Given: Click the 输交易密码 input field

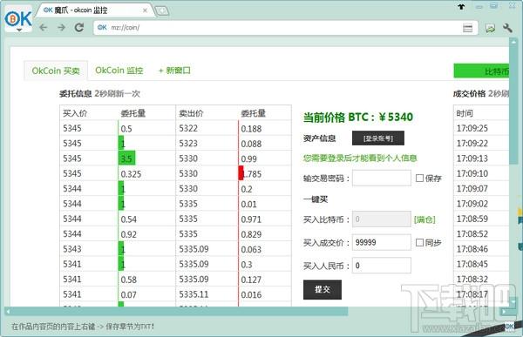Looking at the screenshot, I should click(382, 178).
